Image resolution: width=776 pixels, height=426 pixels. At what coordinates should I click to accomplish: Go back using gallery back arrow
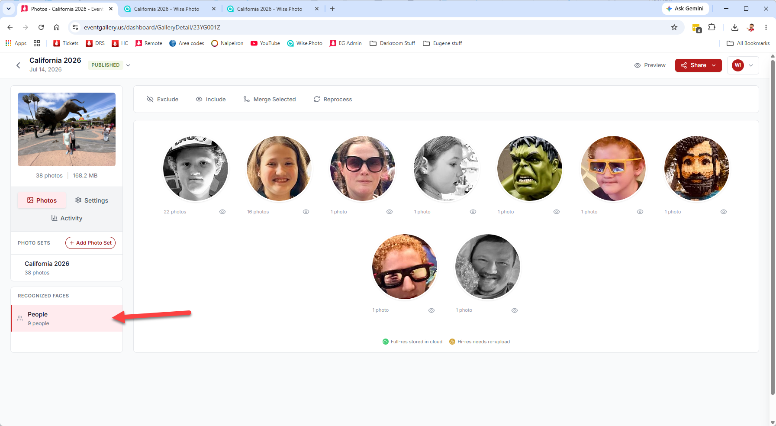[18, 65]
